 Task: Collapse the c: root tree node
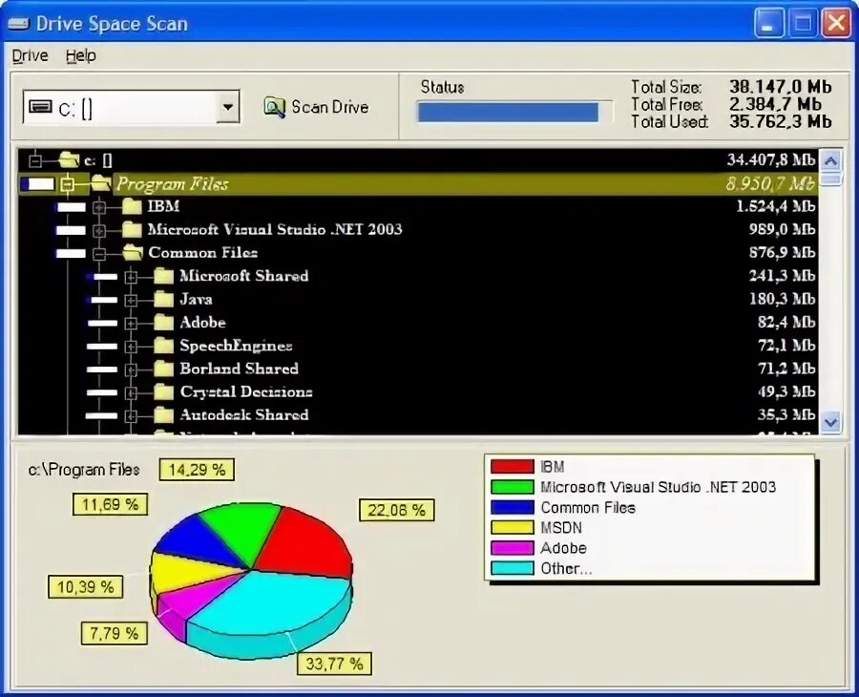[x=35, y=160]
